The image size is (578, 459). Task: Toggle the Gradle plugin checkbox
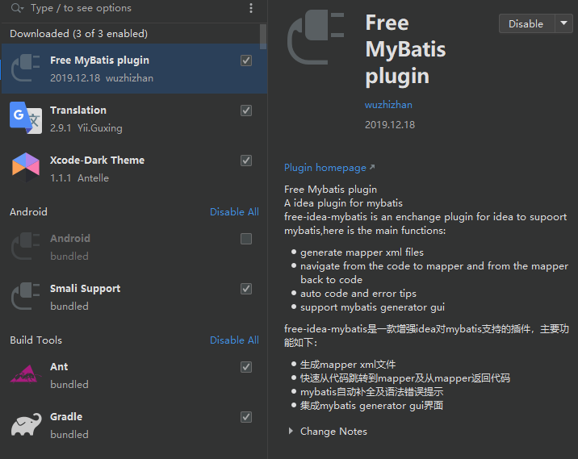point(246,417)
